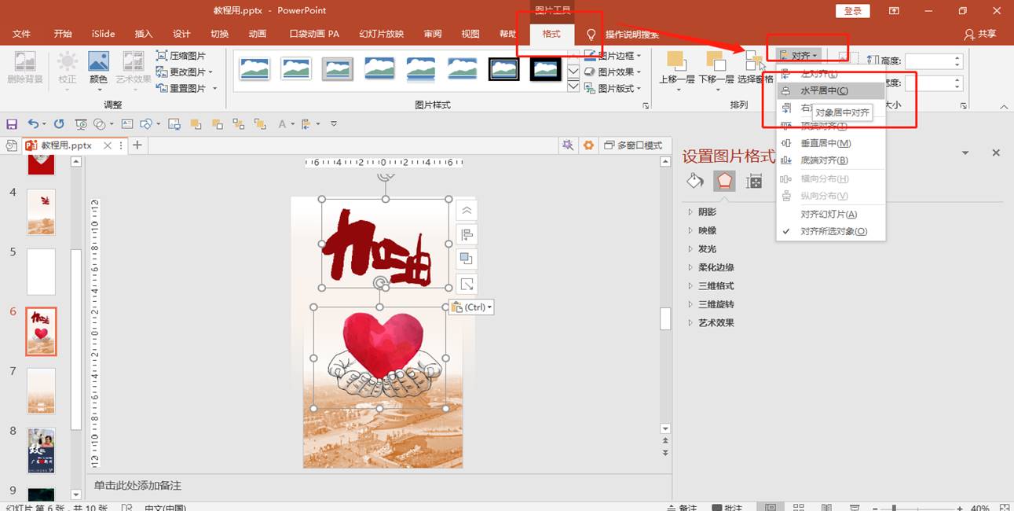
Task: Choose the 对齐幻灯片 align to slide option
Action: click(828, 214)
